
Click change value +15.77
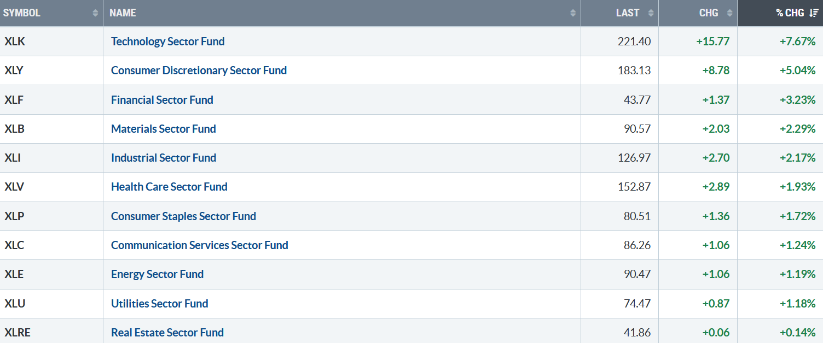click(x=713, y=42)
